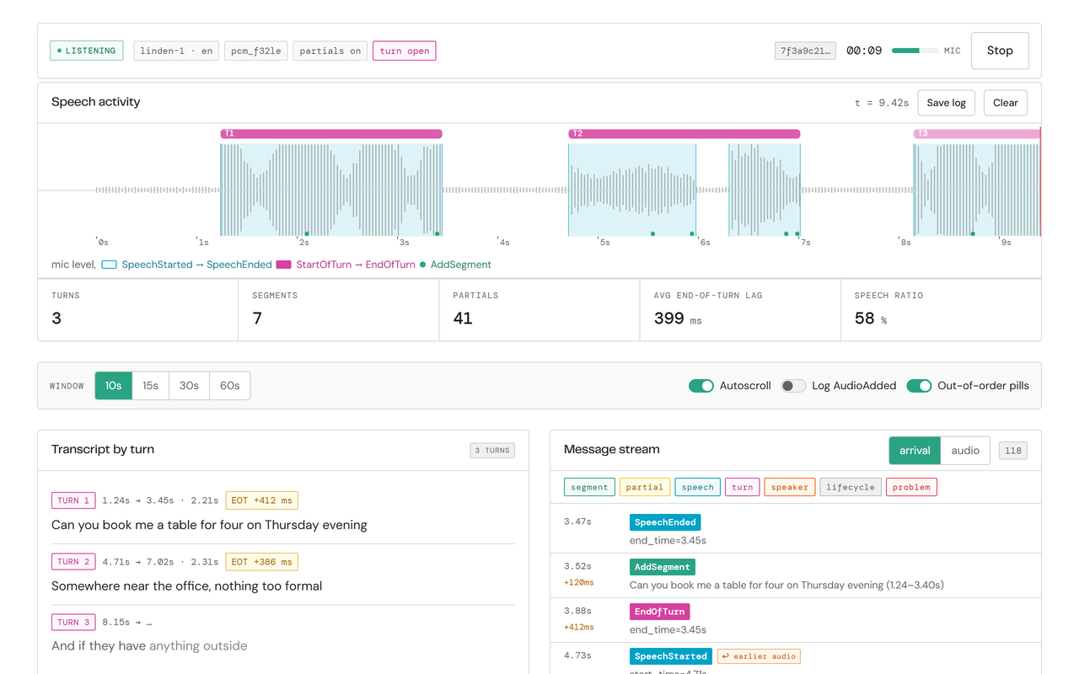
Task: Click the truncated session ID 7f3a9c21
Action: tap(805, 51)
